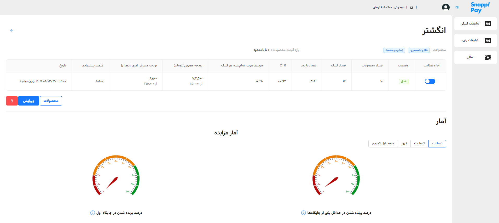Image resolution: width=499 pixels, height=223 pixels.
Task: Select همه طول کمپین tab
Action: tap(383, 144)
